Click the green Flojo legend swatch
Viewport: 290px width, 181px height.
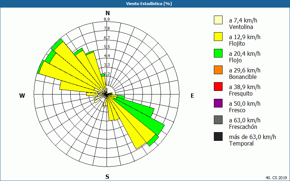[x=218, y=53]
